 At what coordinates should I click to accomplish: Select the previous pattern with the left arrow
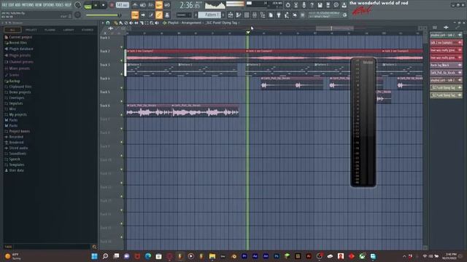(x=196, y=15)
